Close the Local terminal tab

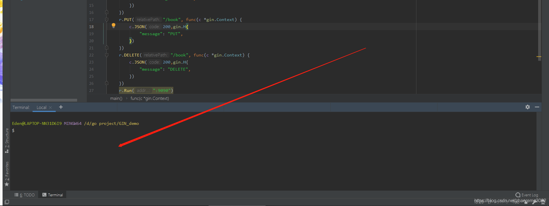click(50, 107)
